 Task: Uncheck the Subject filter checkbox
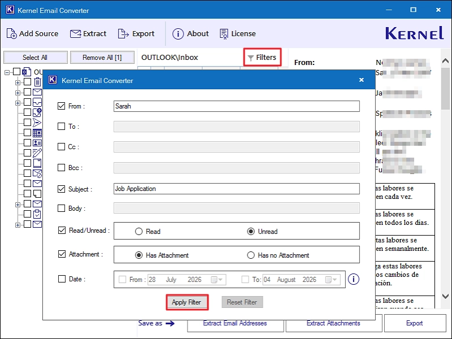(61, 189)
